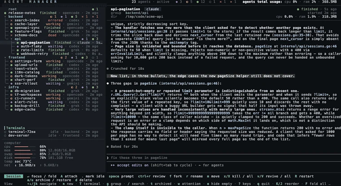
Task: Click the mem usage bar at 80%
Action: 25,150
